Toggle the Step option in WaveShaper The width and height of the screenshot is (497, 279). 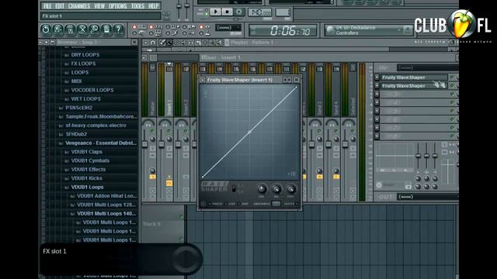pyautogui.click(x=231, y=204)
